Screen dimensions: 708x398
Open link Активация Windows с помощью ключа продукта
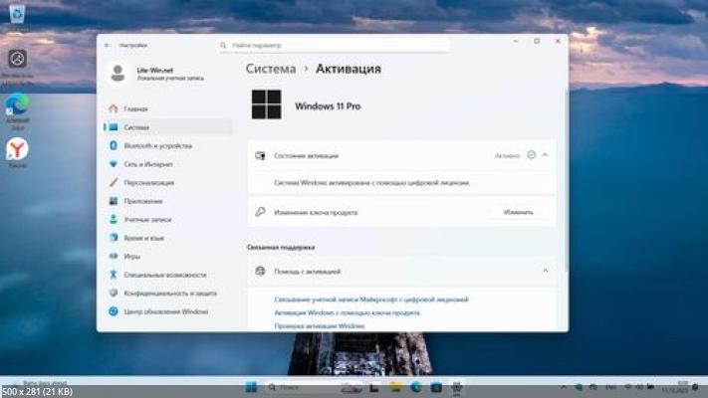(x=347, y=312)
